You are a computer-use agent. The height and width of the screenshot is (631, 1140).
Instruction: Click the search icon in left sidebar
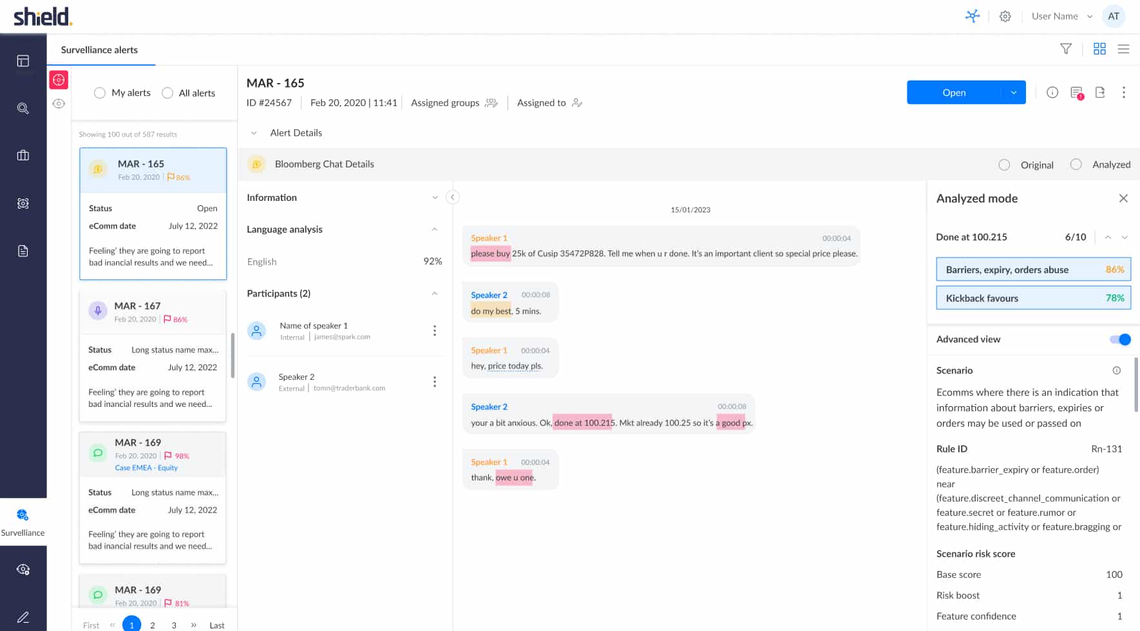pyautogui.click(x=23, y=108)
